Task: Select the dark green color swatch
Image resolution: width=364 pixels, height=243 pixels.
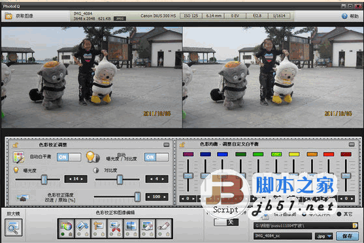Action: click(240, 154)
